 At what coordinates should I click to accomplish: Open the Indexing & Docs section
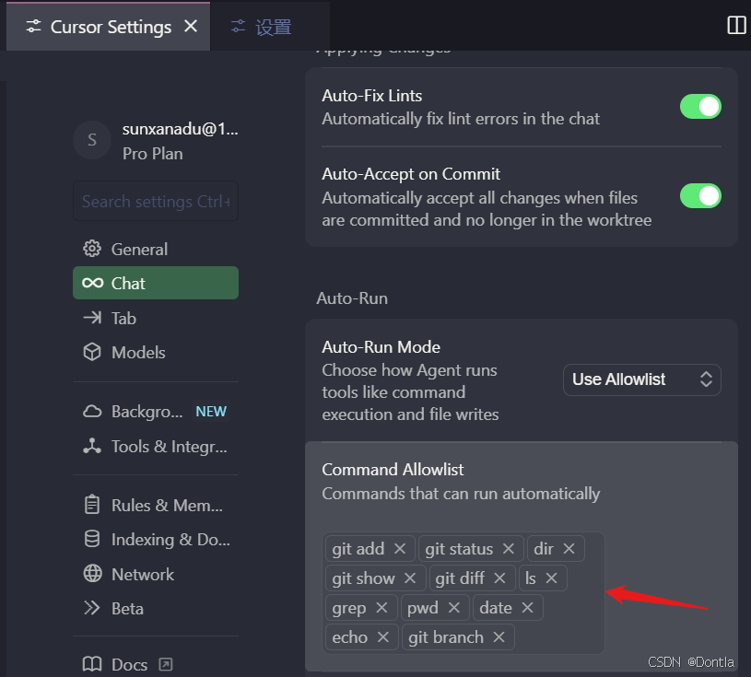pos(156,540)
